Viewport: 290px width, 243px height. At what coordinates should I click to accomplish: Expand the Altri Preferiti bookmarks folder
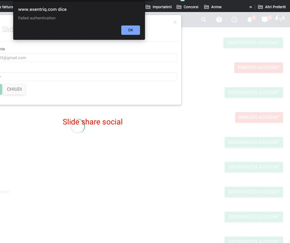click(x=272, y=7)
